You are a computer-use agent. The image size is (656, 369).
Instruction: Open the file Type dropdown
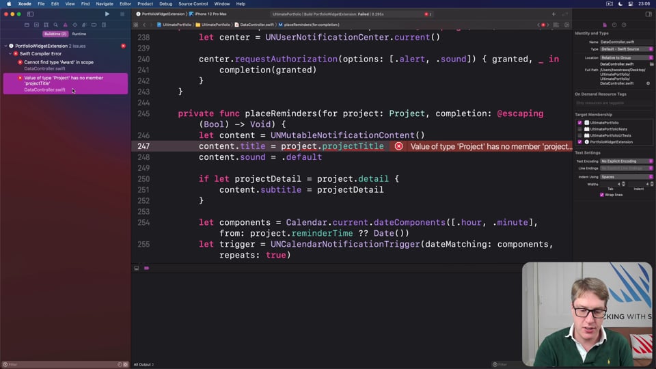pyautogui.click(x=627, y=49)
